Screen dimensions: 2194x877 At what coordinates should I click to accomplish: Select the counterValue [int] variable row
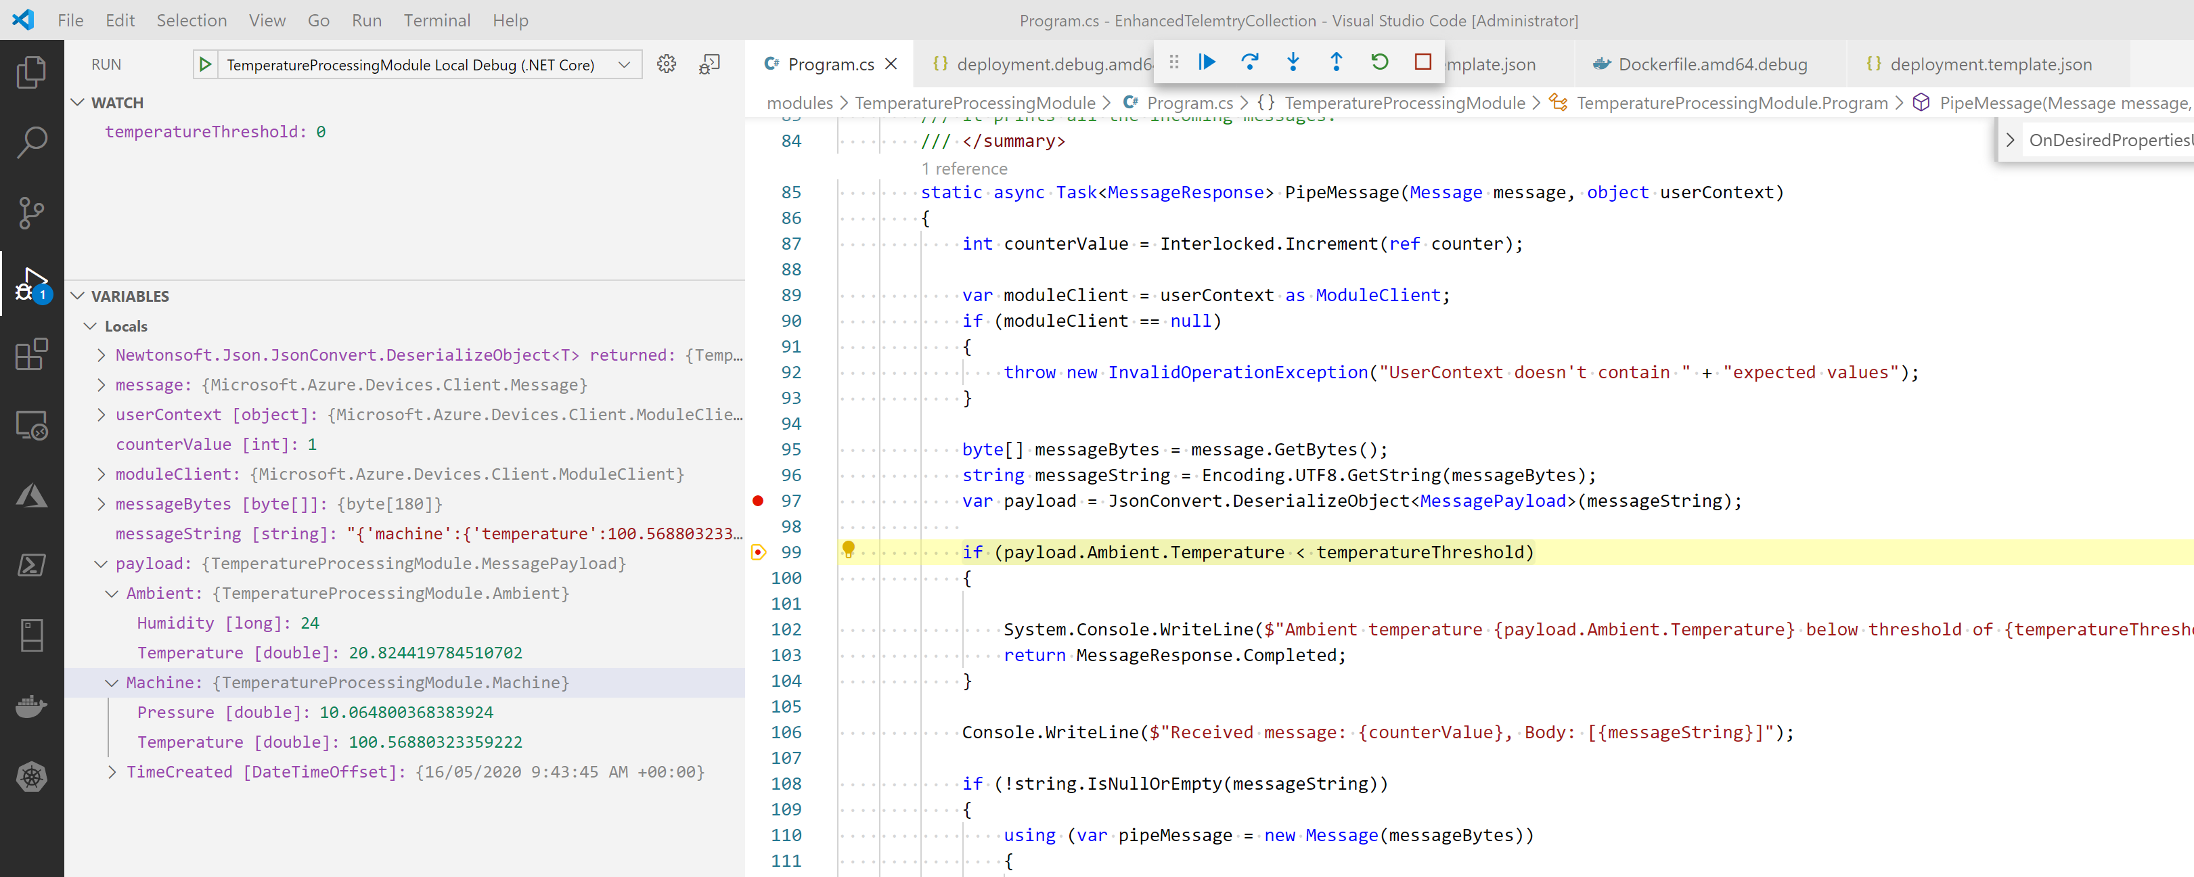406,445
